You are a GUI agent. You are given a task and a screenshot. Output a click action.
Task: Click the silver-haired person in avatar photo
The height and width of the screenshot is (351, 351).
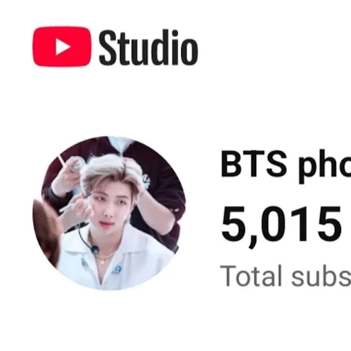click(110, 201)
